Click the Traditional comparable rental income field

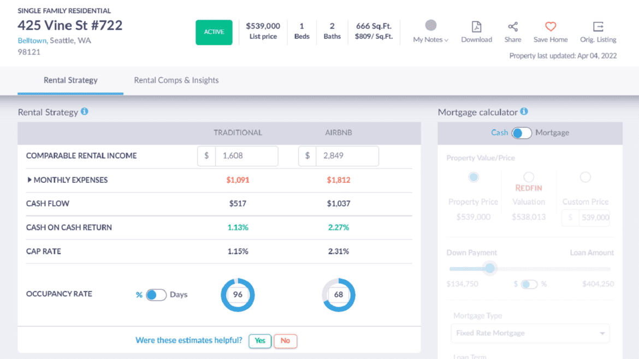[x=247, y=155]
